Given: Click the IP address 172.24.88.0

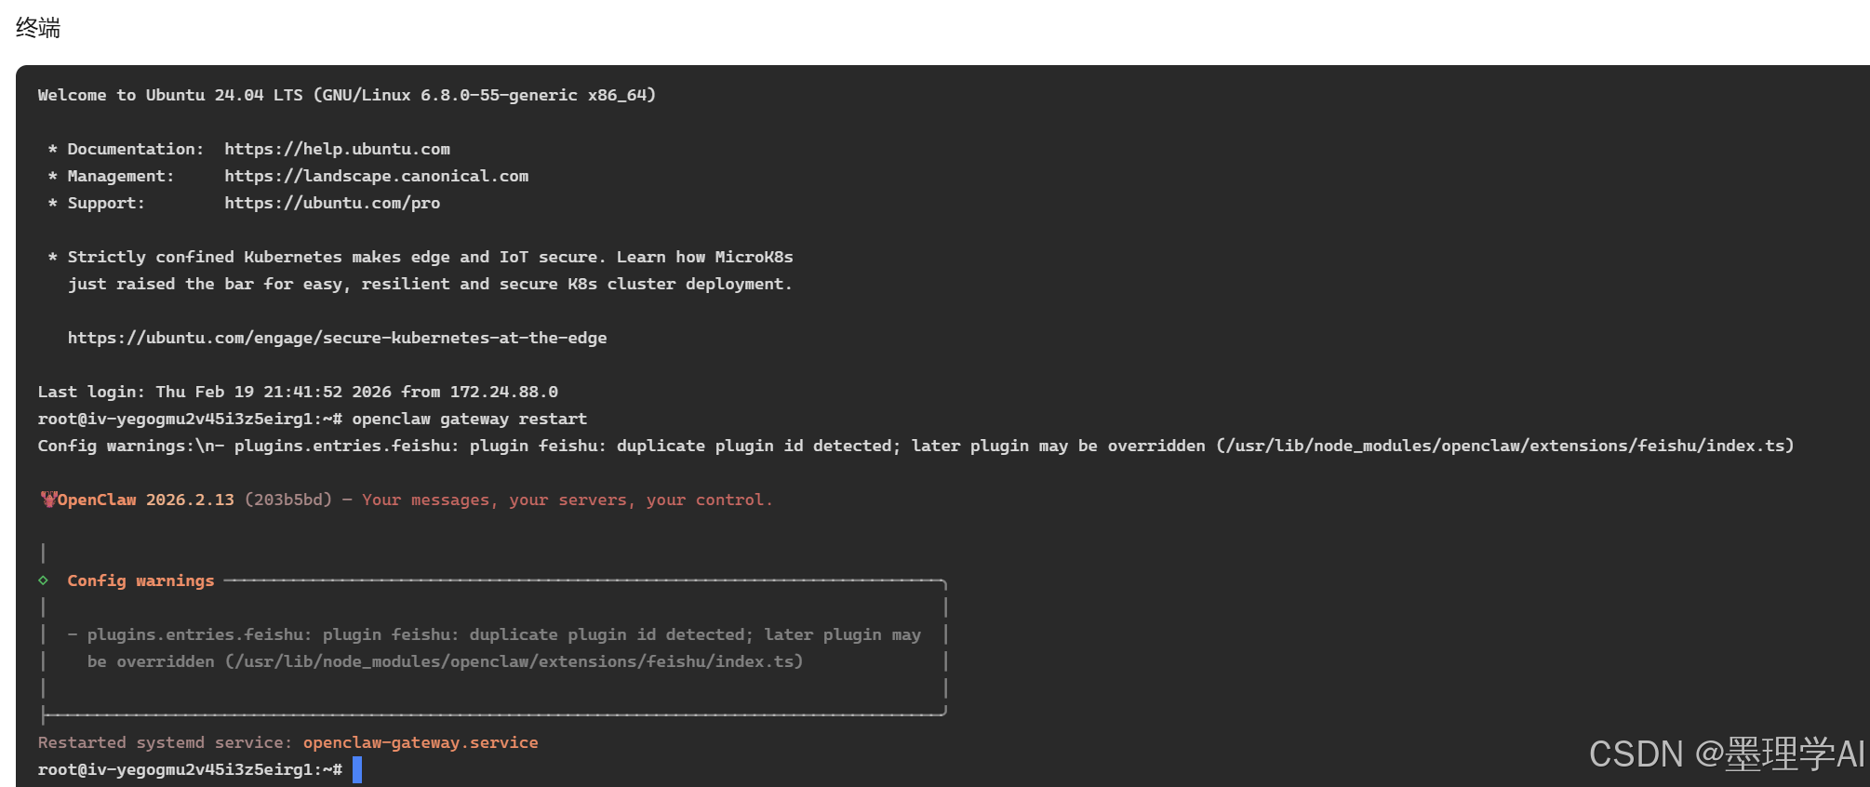Looking at the screenshot, I should click(504, 392).
